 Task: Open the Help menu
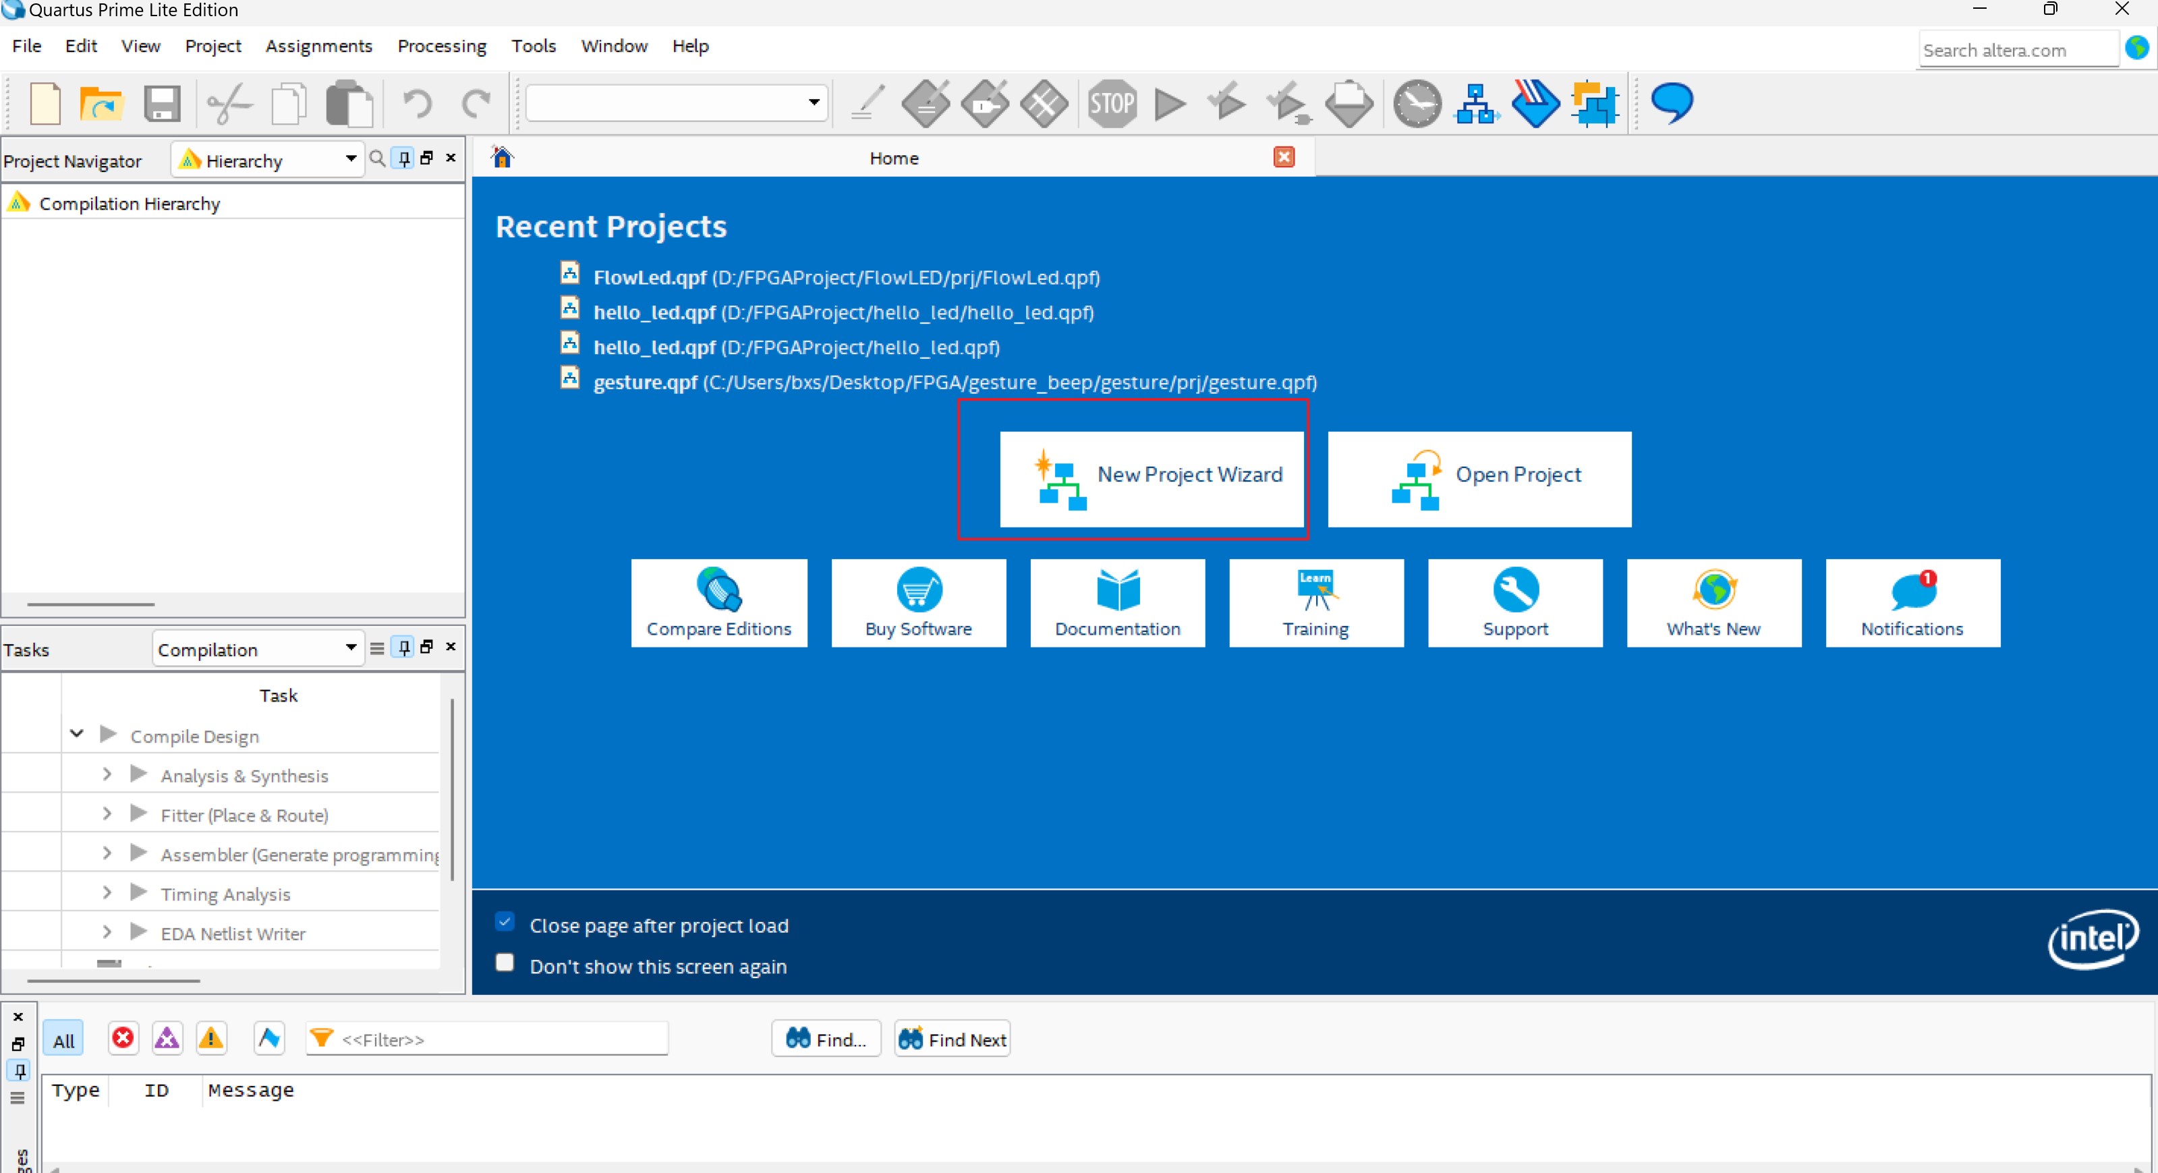(x=690, y=46)
